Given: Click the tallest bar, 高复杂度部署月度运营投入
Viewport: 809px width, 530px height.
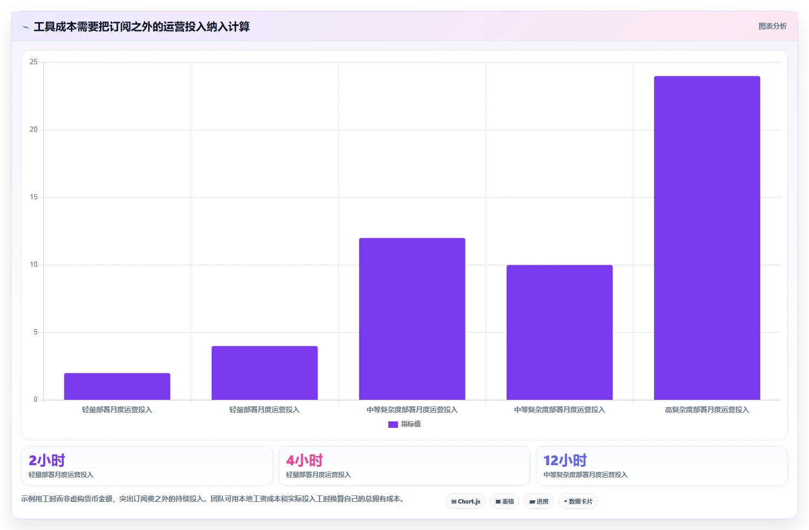Looking at the screenshot, I should [707, 238].
